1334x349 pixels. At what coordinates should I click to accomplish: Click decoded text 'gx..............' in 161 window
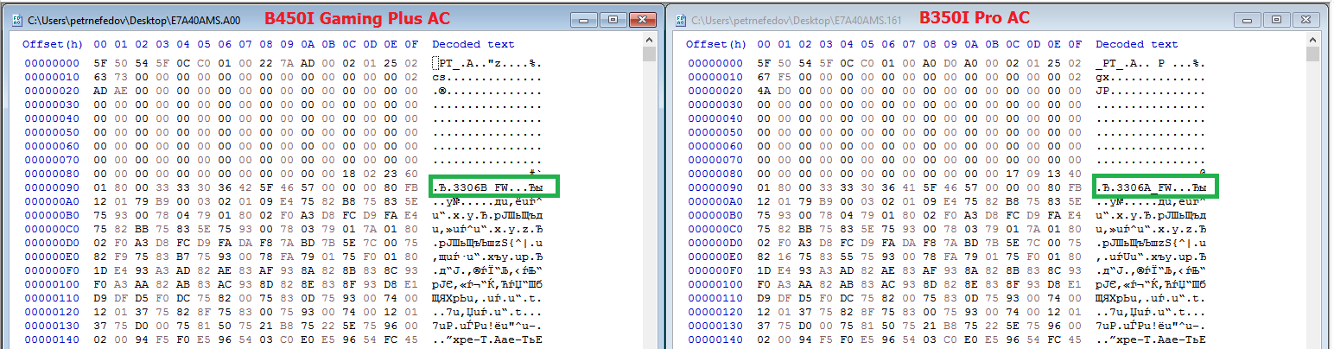tap(1151, 77)
